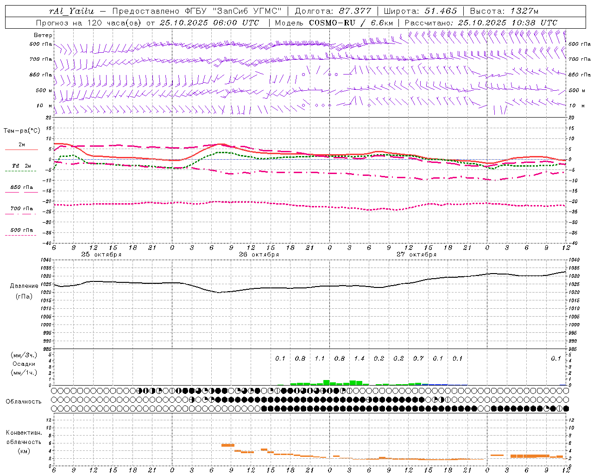Image resolution: width=593 pixels, height=474 pixels.
Task: Click the "(гПа)" pressure unit label
Action: point(24,297)
